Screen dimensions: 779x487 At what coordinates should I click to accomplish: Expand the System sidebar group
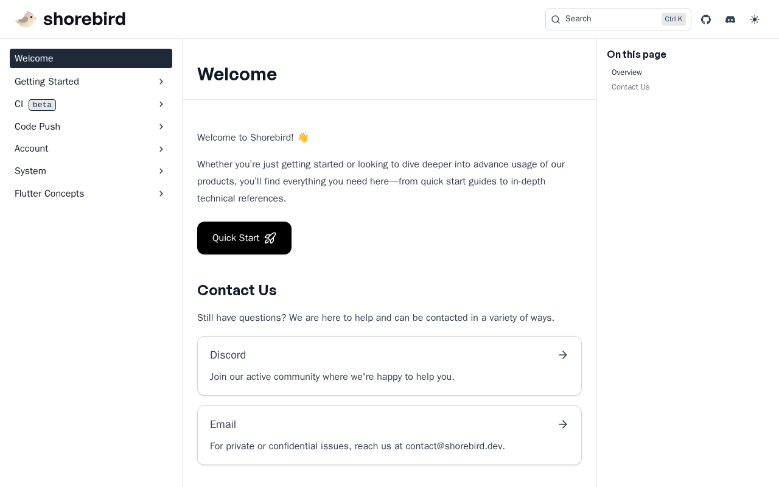161,171
